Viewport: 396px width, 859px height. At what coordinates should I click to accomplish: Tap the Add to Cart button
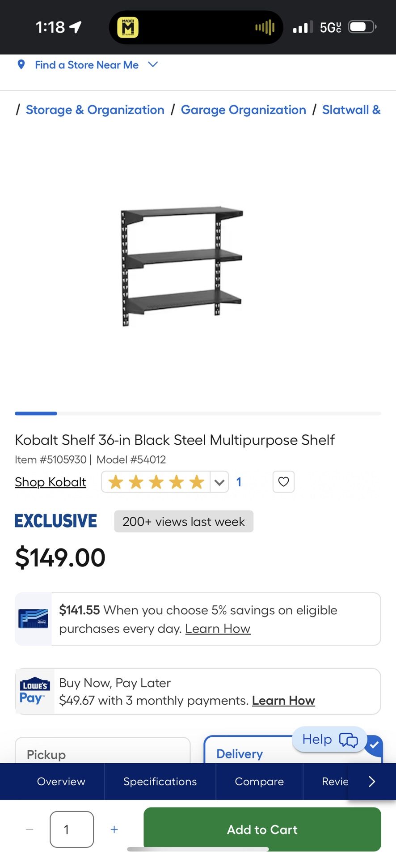[x=262, y=829]
